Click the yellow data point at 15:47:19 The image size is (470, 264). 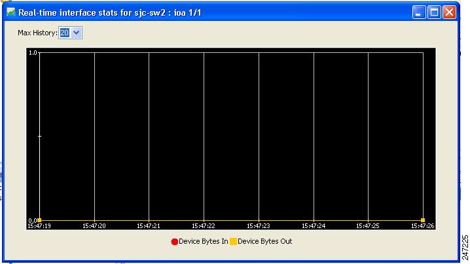tap(39, 220)
